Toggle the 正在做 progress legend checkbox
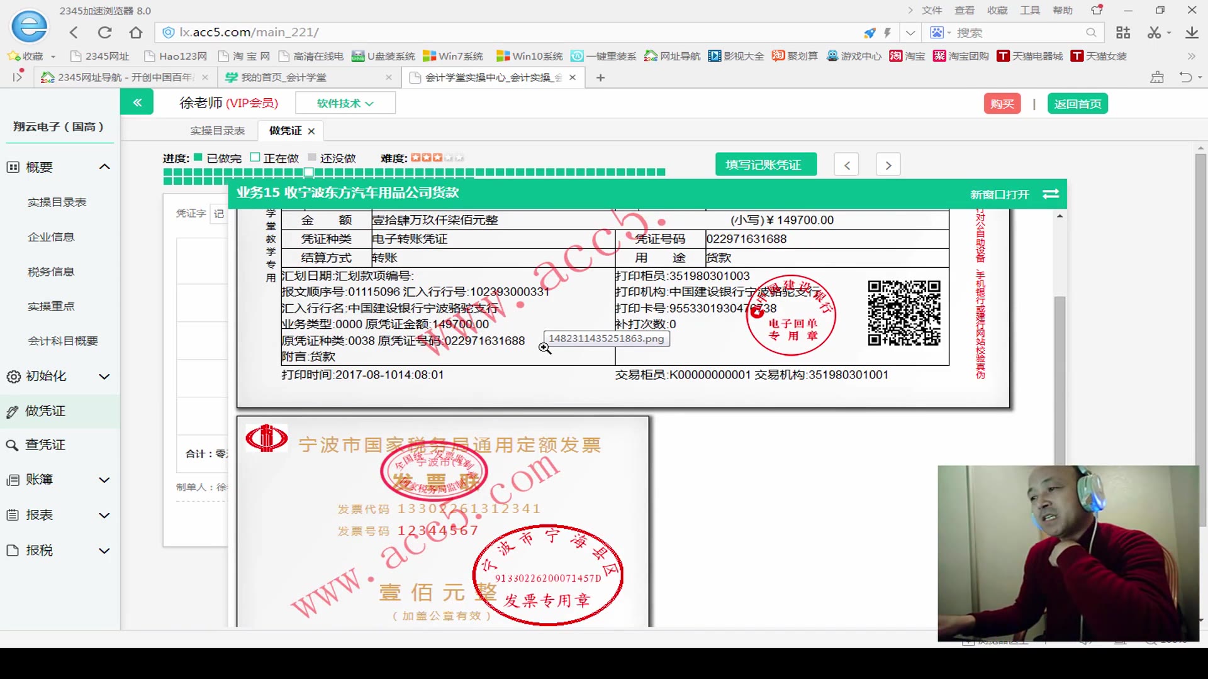The image size is (1208, 679). (x=254, y=157)
